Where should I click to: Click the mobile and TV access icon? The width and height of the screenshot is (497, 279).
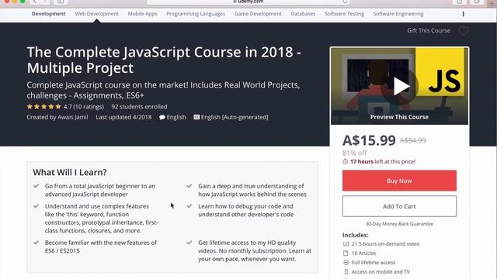click(346, 272)
